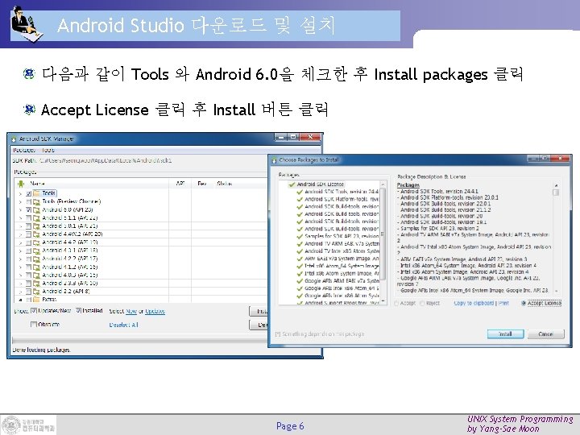Image resolution: width=580 pixels, height=435 pixels.
Task: Expand the Android 2.3.3 (API 10) node
Action: pyautogui.click(x=20, y=283)
